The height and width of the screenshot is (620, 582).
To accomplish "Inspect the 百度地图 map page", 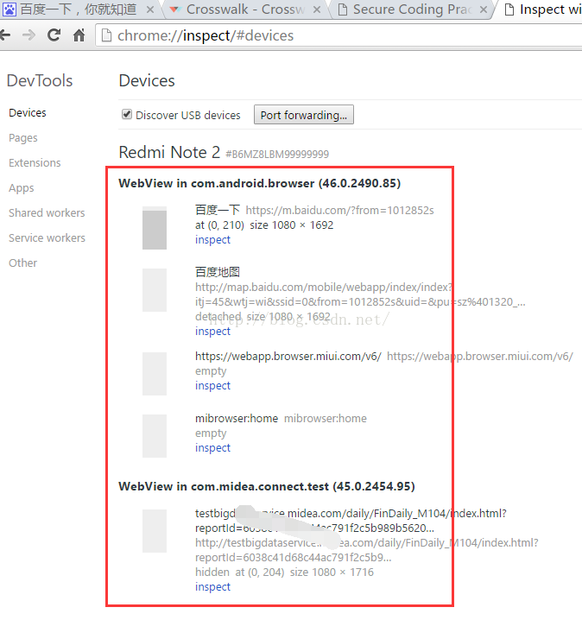I will tap(212, 331).
